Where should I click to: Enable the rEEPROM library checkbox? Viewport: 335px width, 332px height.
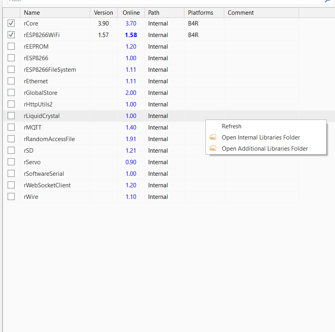click(11, 46)
